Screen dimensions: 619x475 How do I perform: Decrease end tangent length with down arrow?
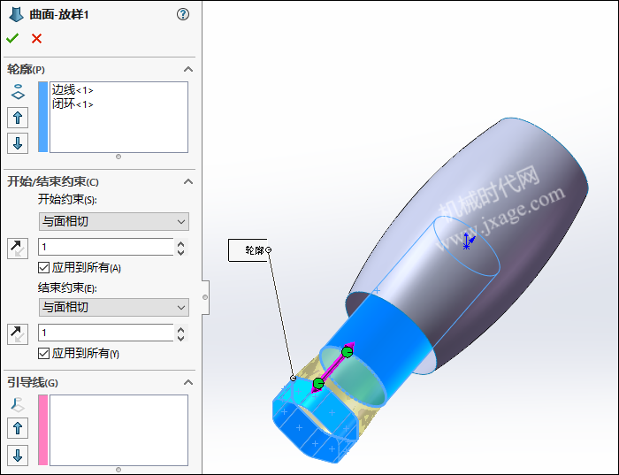click(180, 338)
